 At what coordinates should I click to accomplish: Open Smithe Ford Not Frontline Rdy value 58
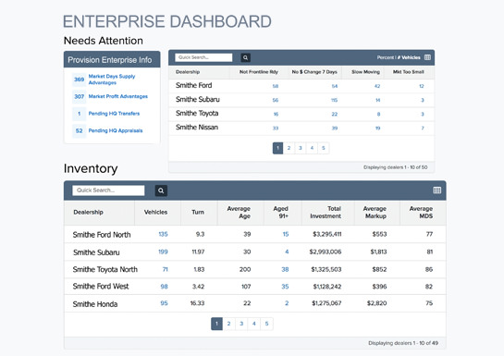[276, 86]
